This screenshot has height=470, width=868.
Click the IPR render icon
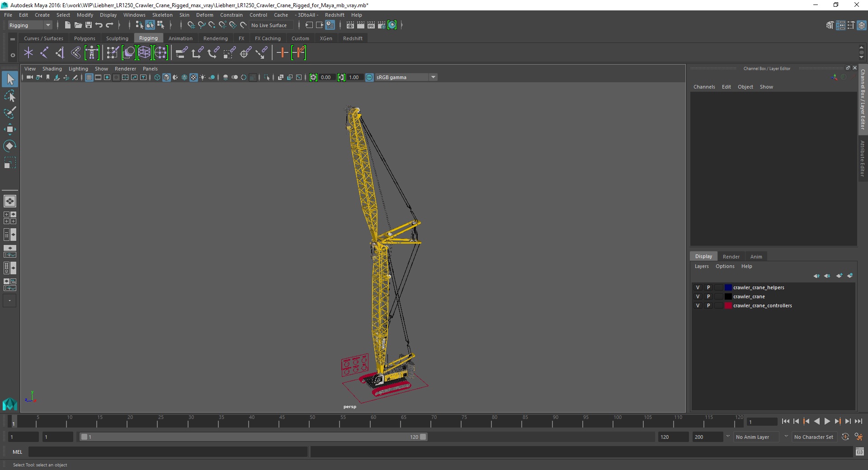pyautogui.click(x=371, y=25)
